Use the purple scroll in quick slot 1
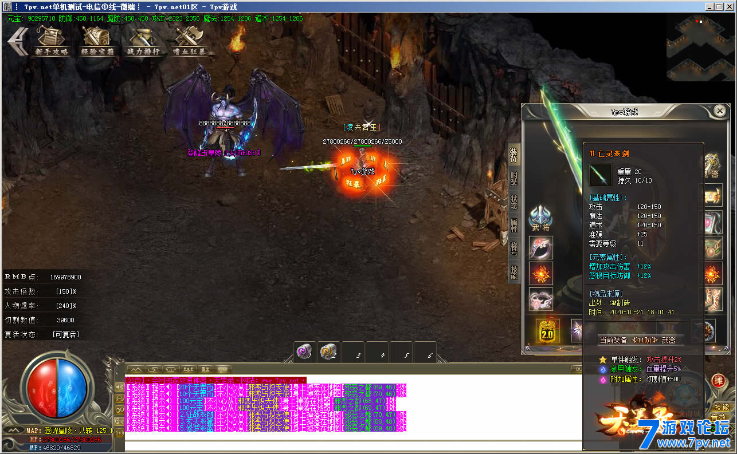Screen dimensions: 737x454 point(305,353)
